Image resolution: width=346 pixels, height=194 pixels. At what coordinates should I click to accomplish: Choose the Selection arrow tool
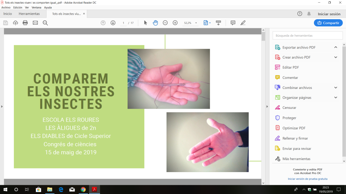click(145, 23)
